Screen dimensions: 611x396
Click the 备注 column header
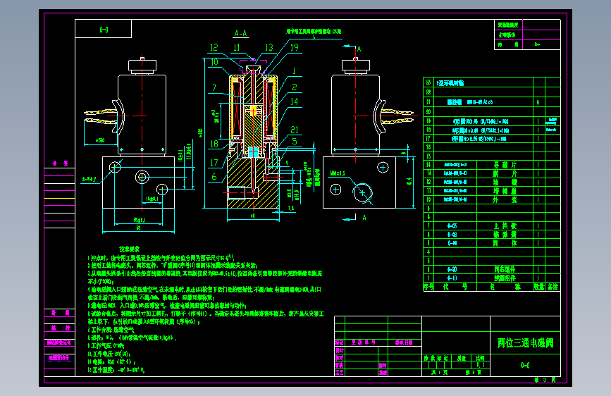(x=553, y=287)
